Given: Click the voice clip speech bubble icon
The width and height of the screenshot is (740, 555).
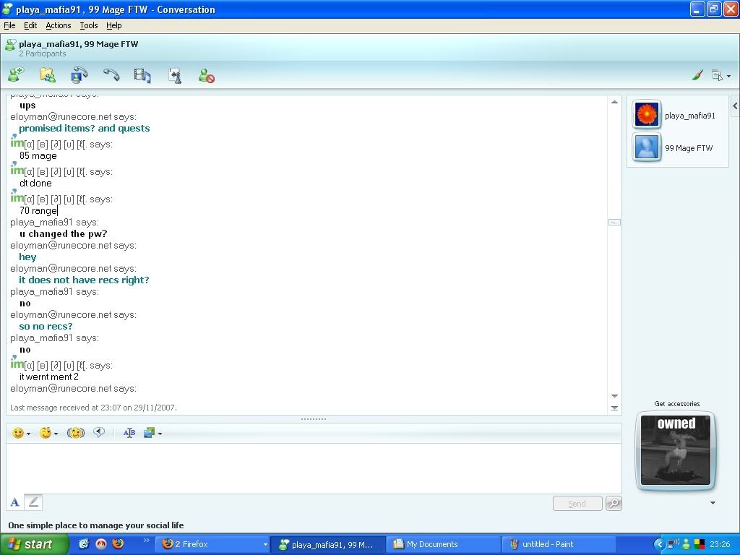Looking at the screenshot, I should [x=99, y=433].
